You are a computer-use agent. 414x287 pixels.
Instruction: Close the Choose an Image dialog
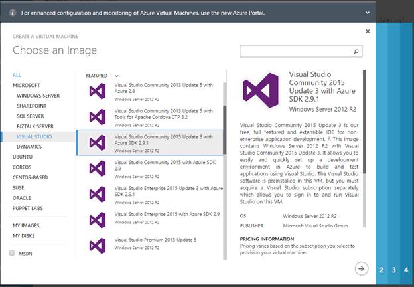(x=368, y=31)
